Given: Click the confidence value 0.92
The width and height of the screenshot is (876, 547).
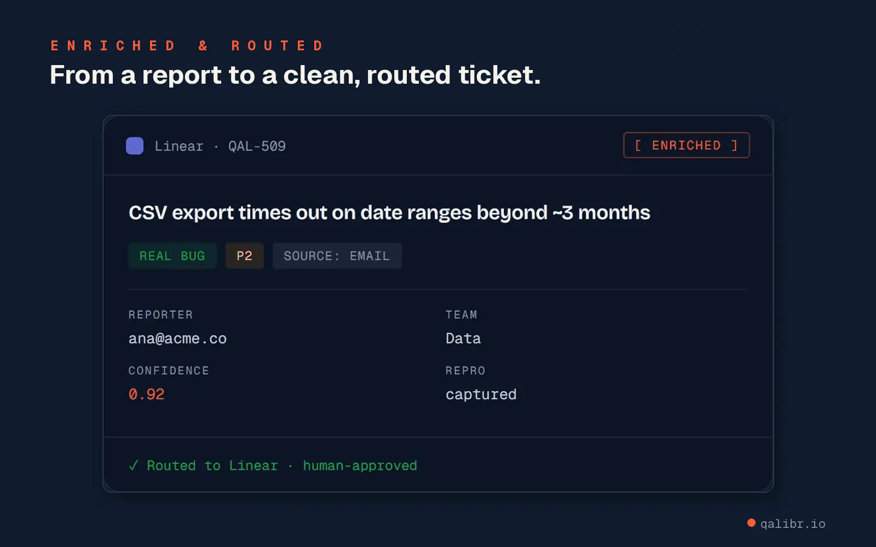Looking at the screenshot, I should 146,394.
